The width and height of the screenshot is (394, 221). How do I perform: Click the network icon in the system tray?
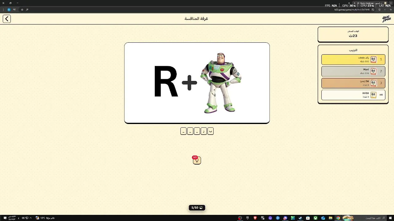27,218
